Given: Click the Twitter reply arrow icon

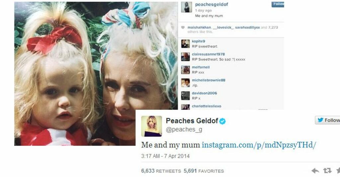Looking at the screenshot, I should pyautogui.click(x=315, y=171).
